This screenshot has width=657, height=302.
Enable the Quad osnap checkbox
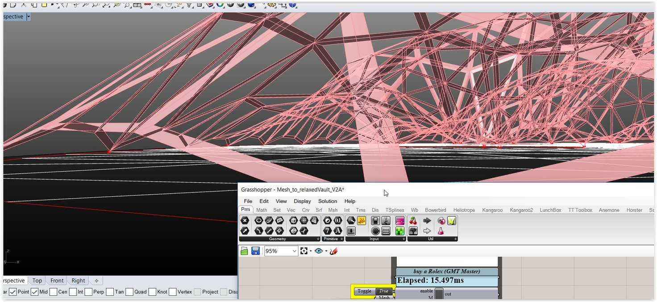pyautogui.click(x=129, y=292)
